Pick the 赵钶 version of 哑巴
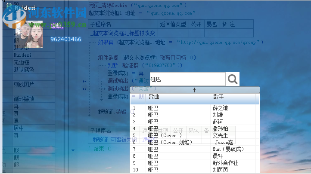 tap(195, 122)
